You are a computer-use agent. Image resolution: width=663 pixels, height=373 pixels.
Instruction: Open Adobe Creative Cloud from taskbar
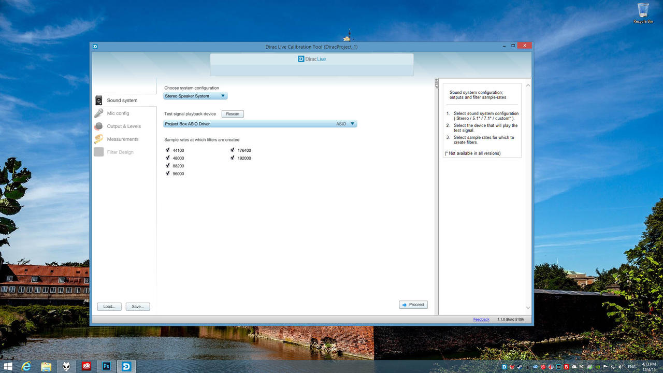coord(87,366)
